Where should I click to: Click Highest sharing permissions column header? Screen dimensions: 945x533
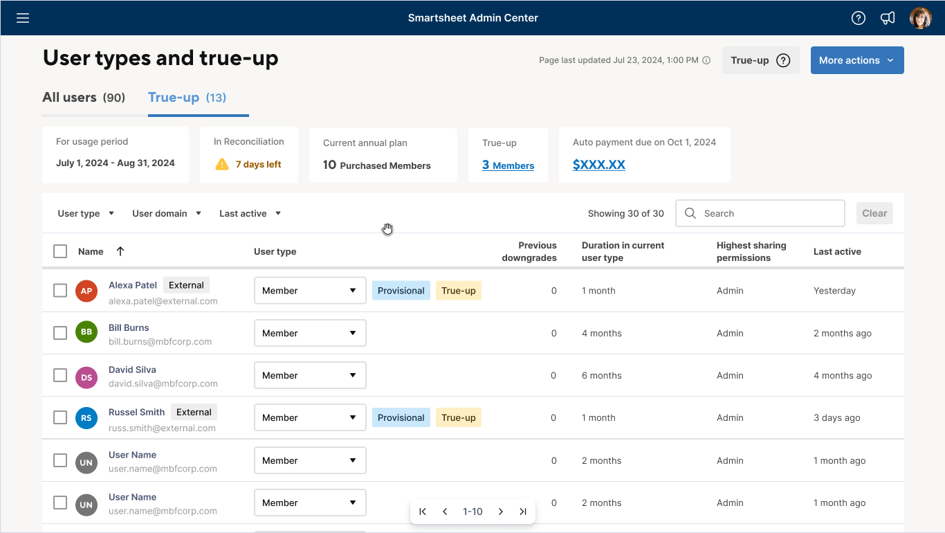751,251
